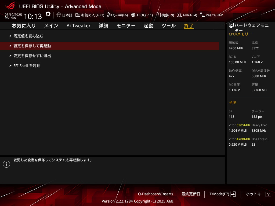Expand 既定値を読み込む option
The width and height of the screenshot is (275, 206).
pyautogui.click(x=28, y=36)
